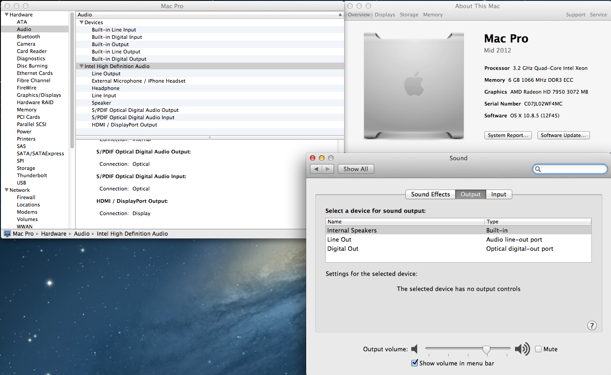Select ATA in Hardware sidebar

[22, 22]
